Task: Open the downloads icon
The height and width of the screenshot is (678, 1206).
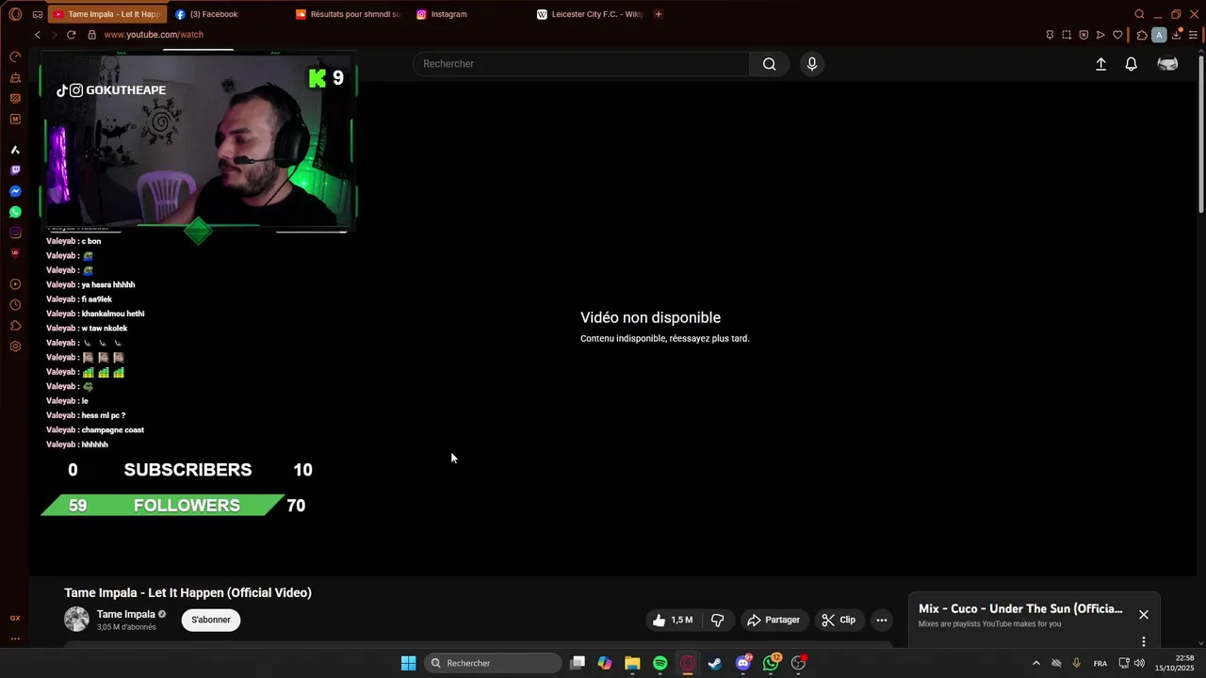Action: (x=1177, y=35)
